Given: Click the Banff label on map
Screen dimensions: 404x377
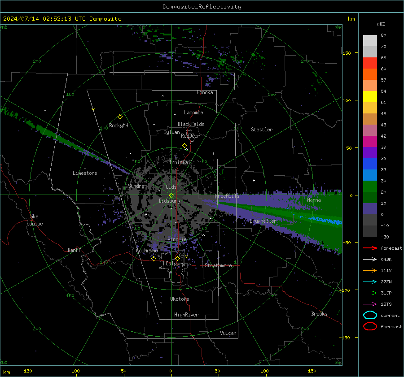Looking at the screenshot, I should click(74, 250).
